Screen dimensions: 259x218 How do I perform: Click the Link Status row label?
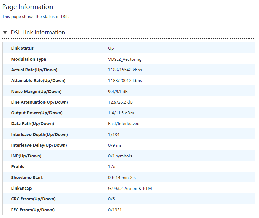[22, 48]
